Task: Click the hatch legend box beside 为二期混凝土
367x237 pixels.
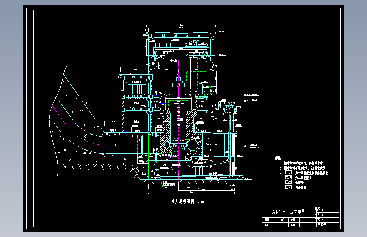Action: tap(288, 178)
